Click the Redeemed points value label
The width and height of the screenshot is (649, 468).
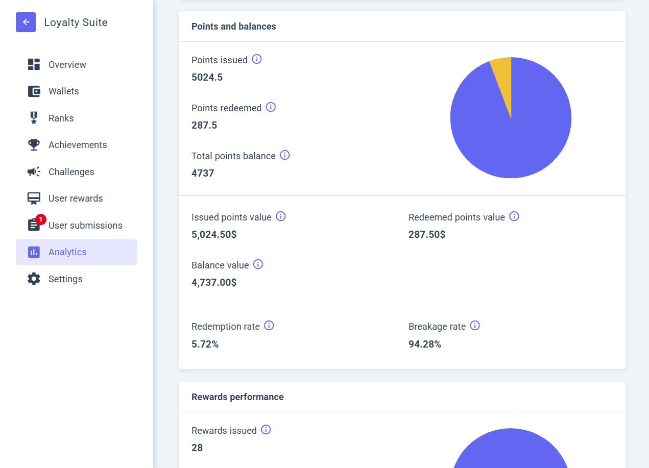[x=456, y=217]
